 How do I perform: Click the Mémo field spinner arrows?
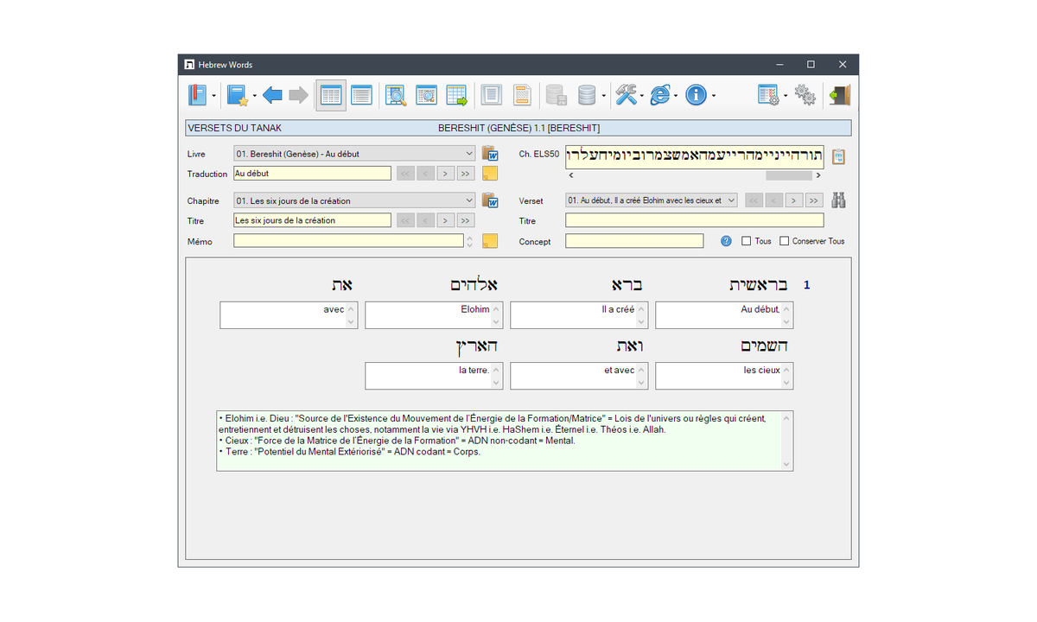click(469, 241)
